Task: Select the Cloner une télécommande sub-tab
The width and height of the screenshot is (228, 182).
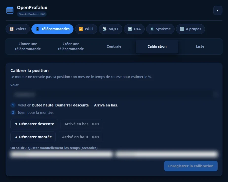Action: [x=28, y=46]
